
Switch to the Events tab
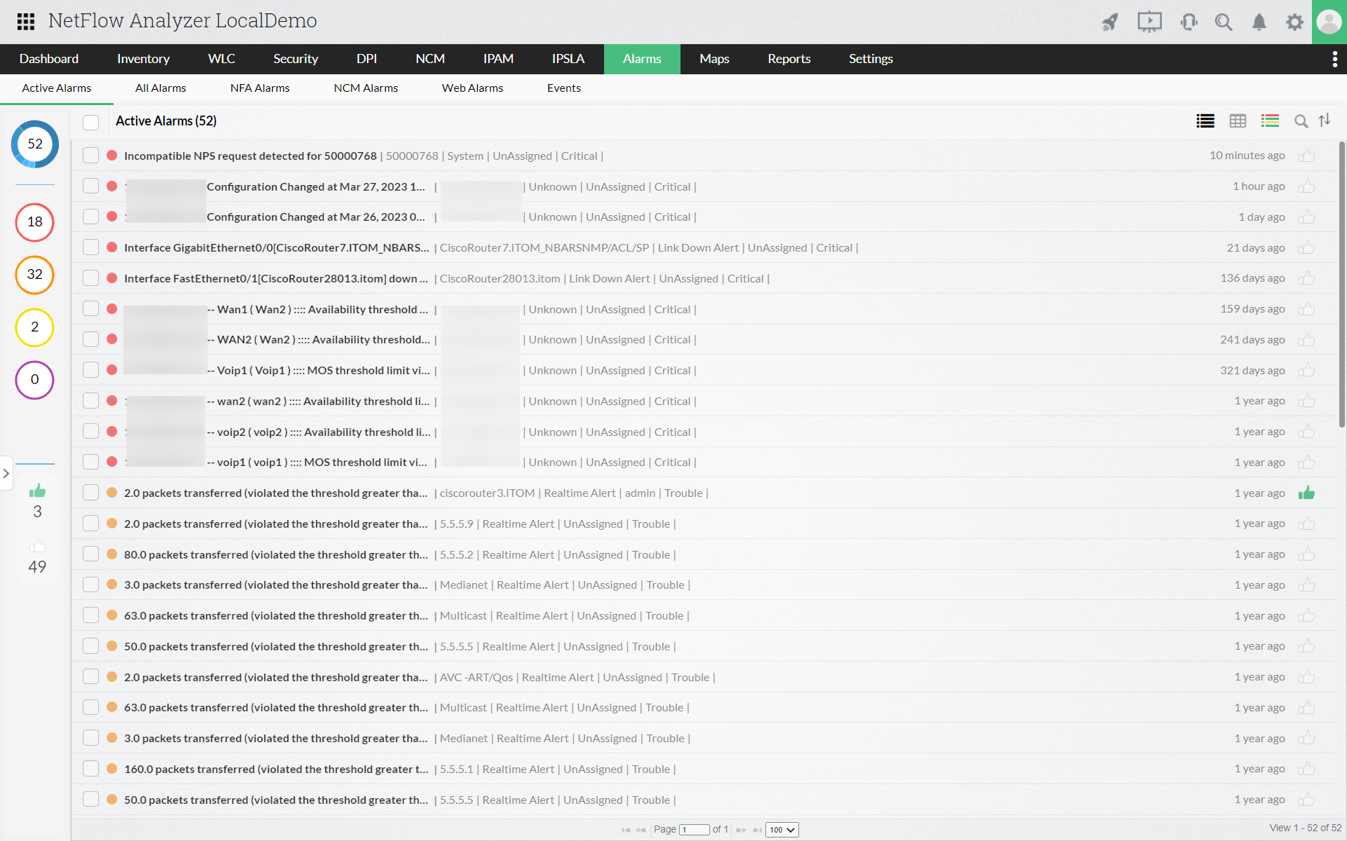[563, 88]
